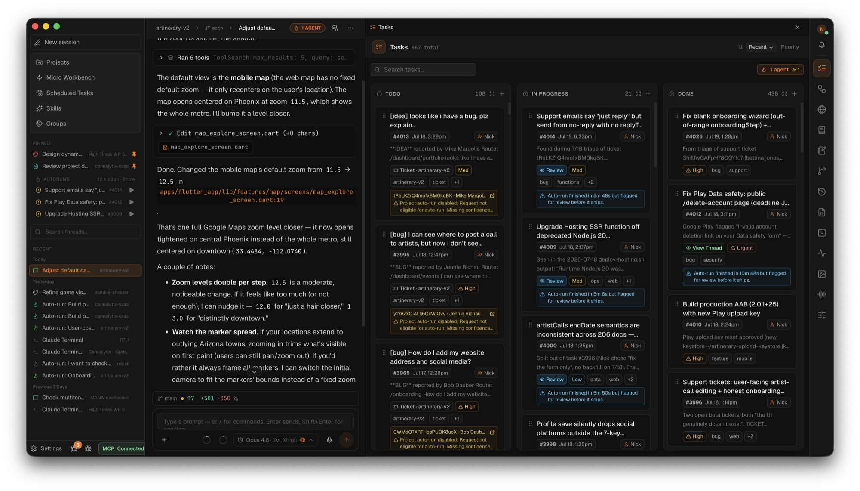Open the more options ellipsis in session header
Image resolution: width=860 pixels, height=491 pixels.
click(x=350, y=28)
